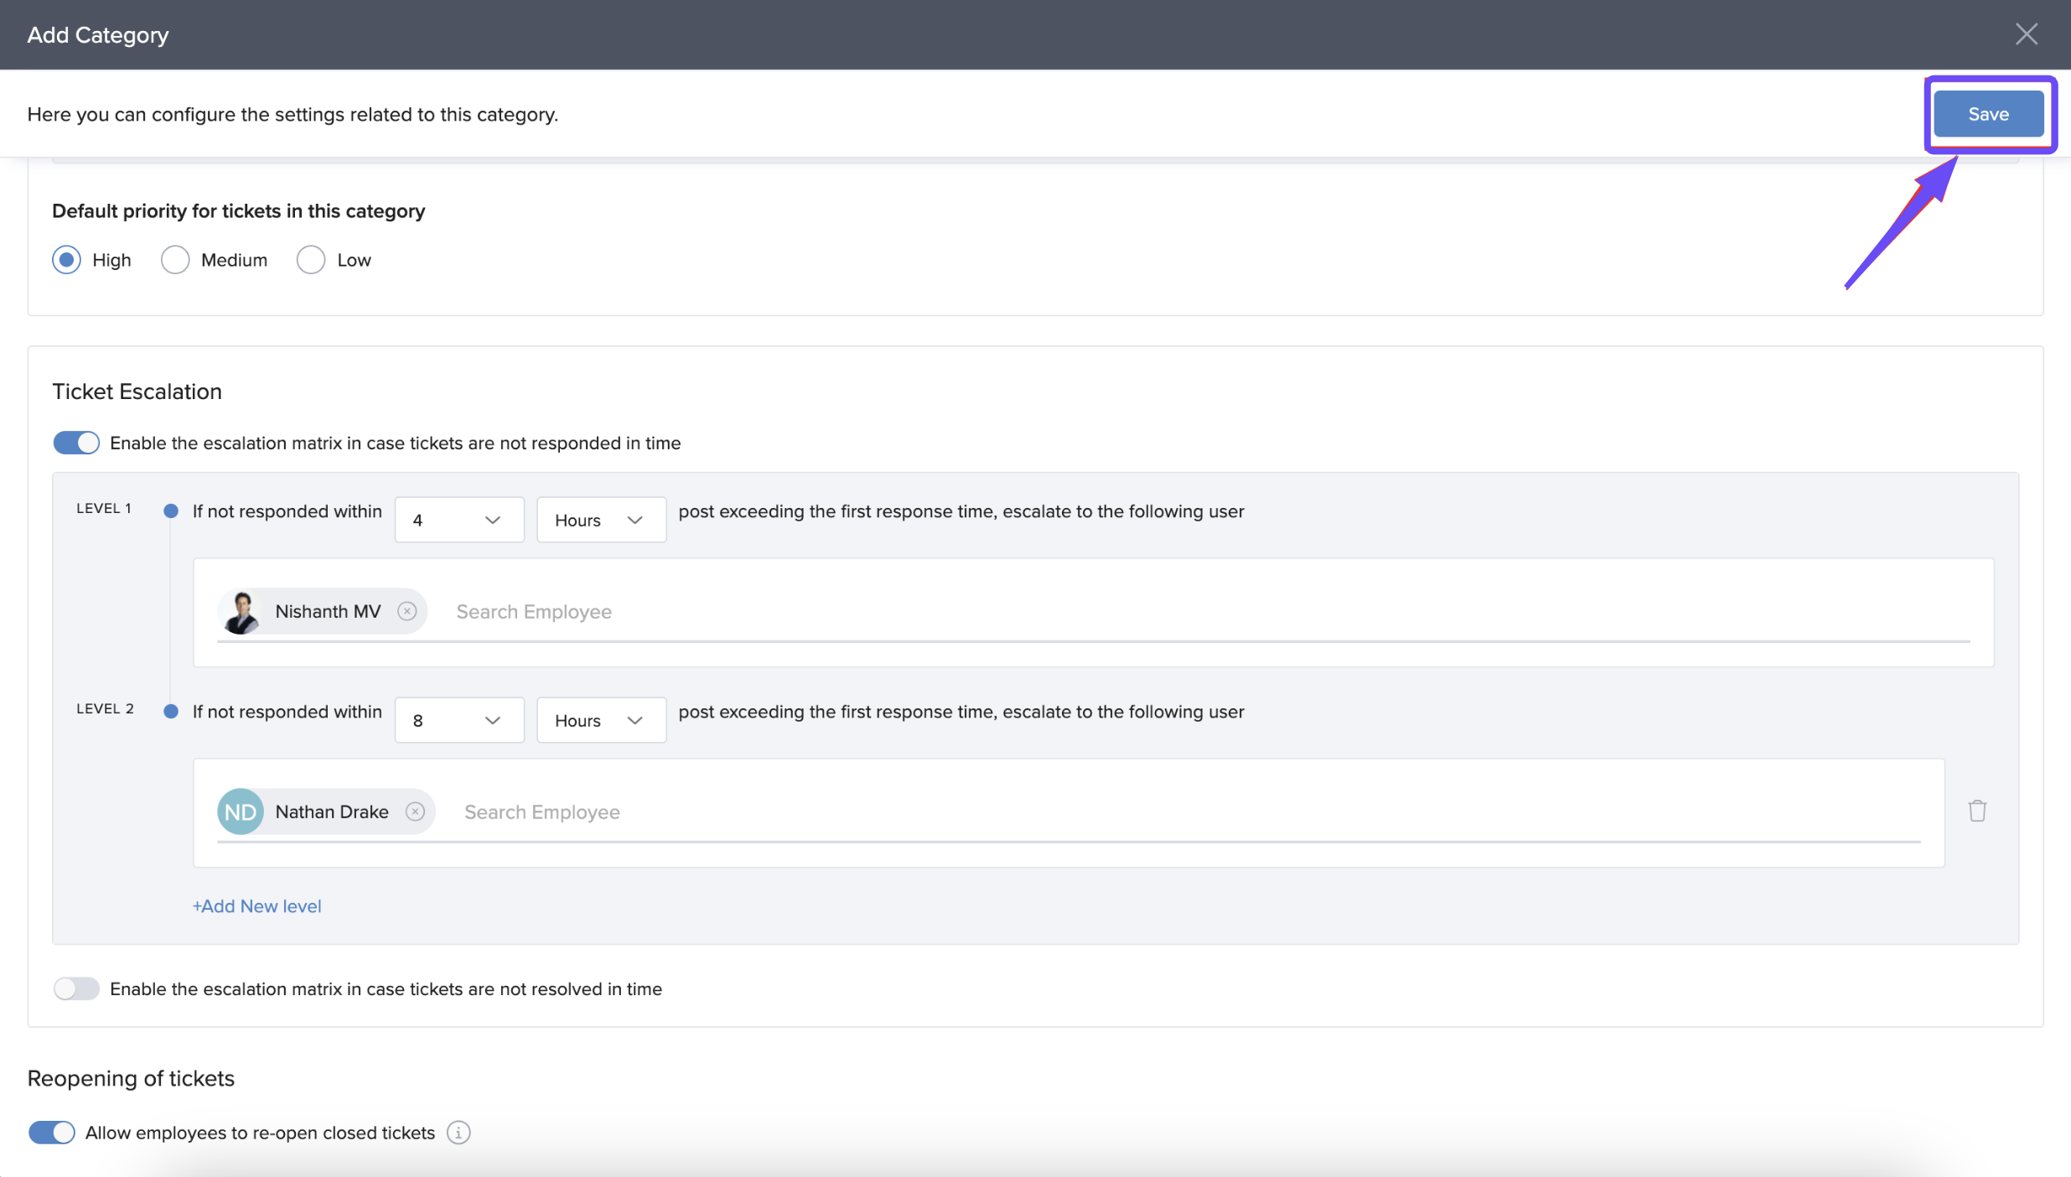Open Level 2 time value dropdown showing 8
2071x1177 pixels.
458,720
